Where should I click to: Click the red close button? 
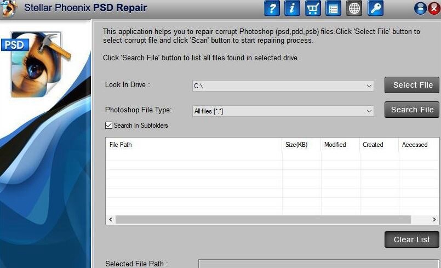tap(434, 8)
